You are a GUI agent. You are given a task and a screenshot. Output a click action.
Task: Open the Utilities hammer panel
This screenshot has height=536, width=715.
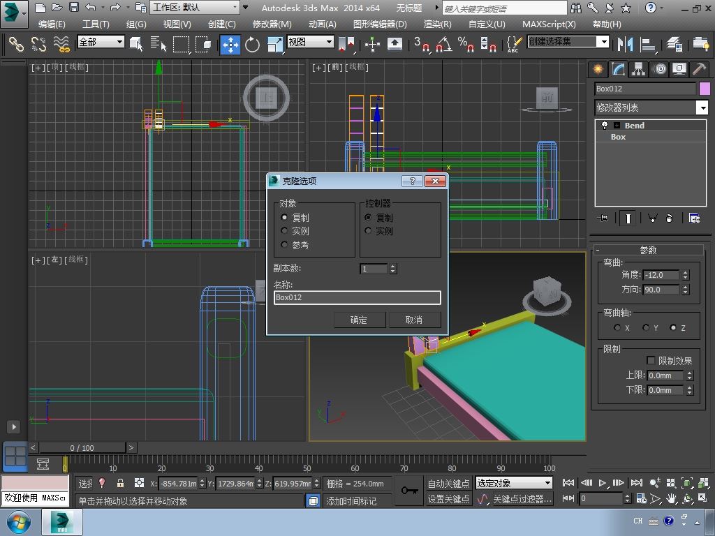pyautogui.click(x=698, y=69)
